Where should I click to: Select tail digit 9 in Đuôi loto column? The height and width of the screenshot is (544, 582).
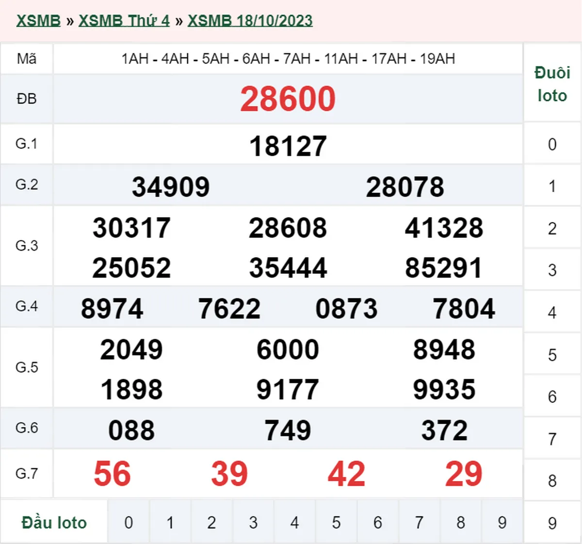coord(551,523)
